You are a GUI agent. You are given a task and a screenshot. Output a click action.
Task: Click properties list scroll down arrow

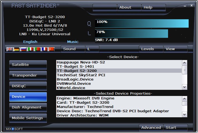pos(185,115)
